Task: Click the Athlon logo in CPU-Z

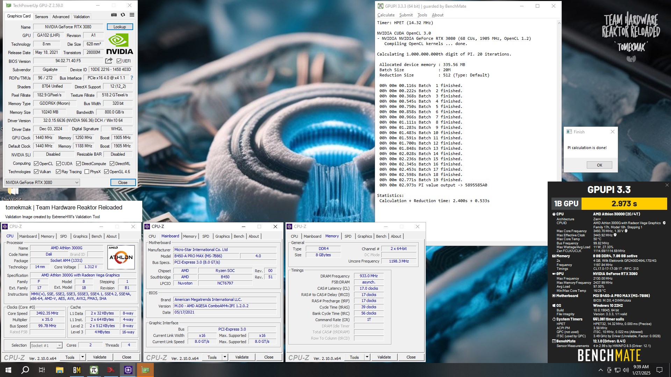Action: (x=121, y=257)
